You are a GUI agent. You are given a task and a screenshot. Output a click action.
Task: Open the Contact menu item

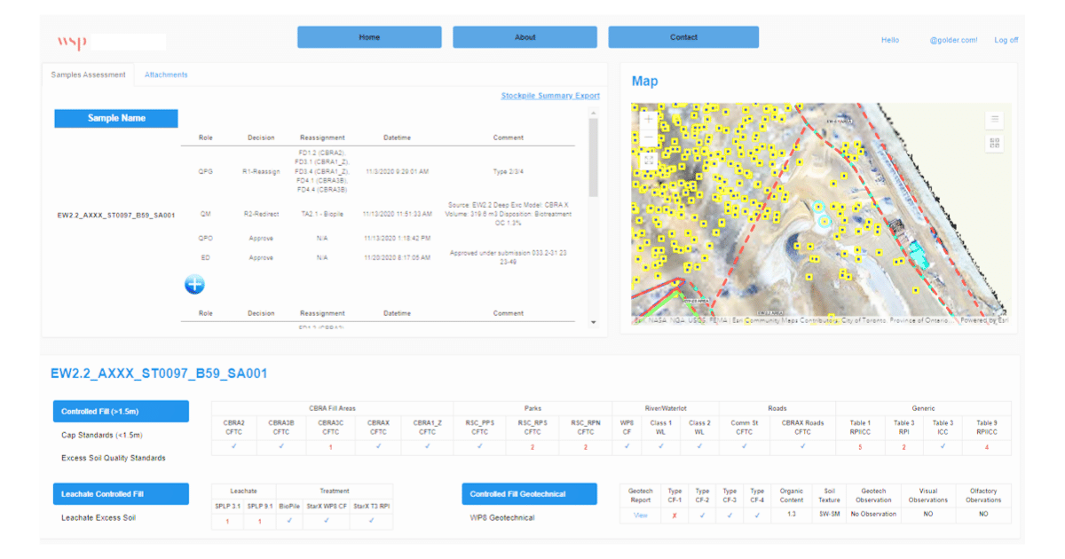683,37
